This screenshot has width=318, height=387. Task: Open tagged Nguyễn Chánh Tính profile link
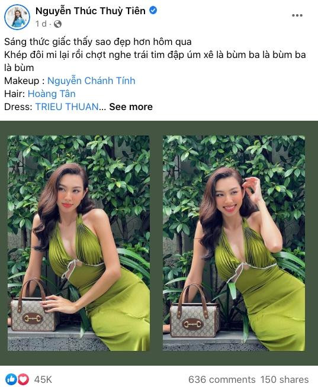coord(91,80)
